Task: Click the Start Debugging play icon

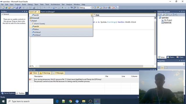Action: pos(62,8)
